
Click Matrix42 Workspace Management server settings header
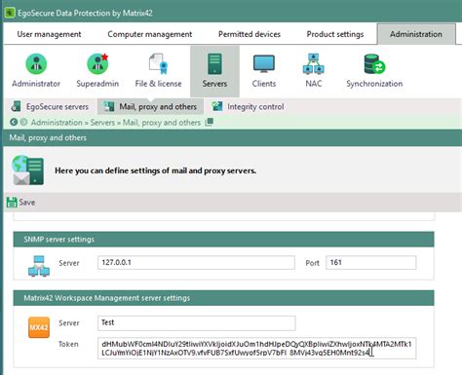223,298
